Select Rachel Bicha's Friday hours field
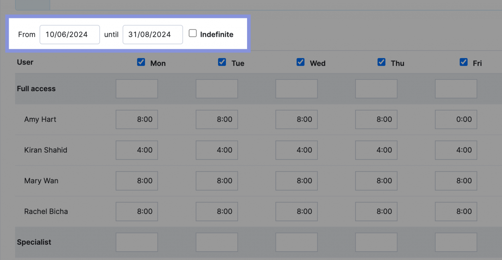The image size is (502, 260). 456,211
